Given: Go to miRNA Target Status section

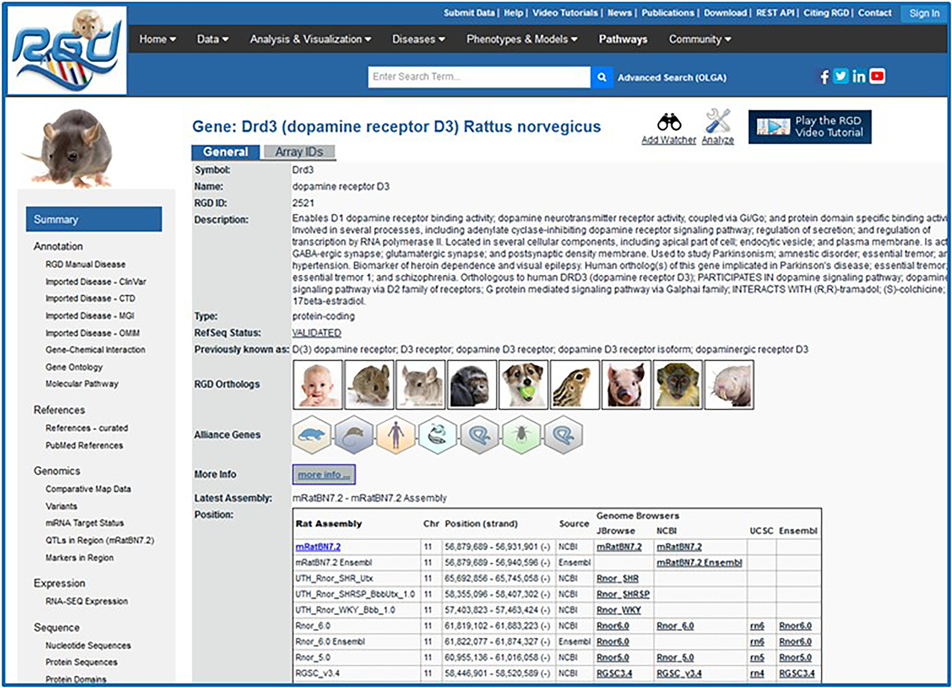Looking at the screenshot, I should (84, 523).
